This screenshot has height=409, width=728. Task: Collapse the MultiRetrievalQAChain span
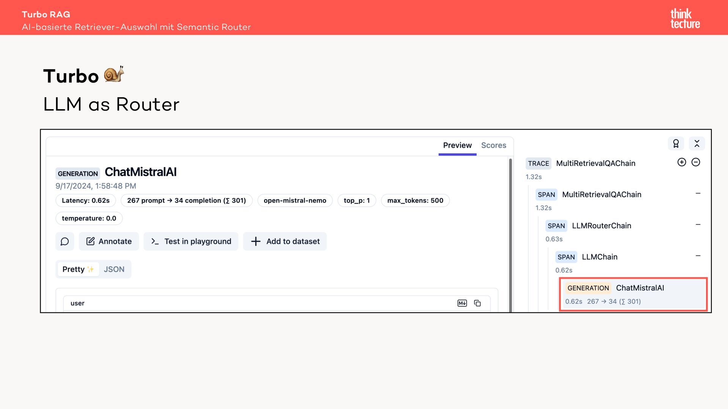[x=698, y=194]
